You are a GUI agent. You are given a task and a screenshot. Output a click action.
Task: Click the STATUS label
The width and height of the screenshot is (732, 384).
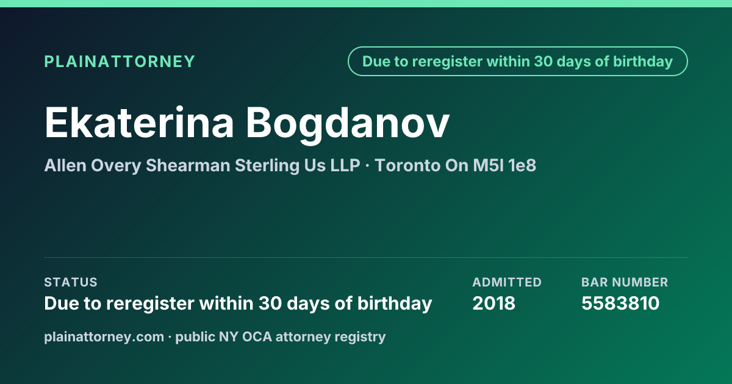71,282
